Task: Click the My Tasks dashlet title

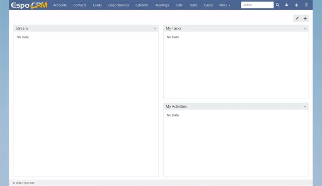Action: 174,28
